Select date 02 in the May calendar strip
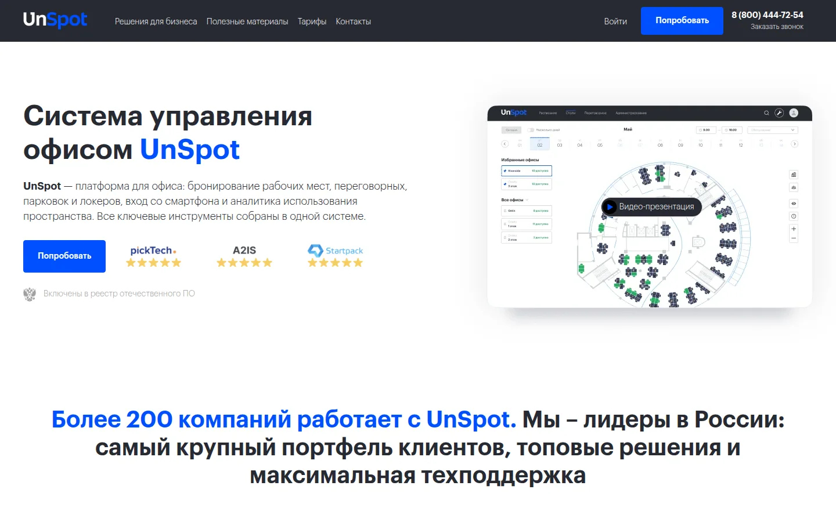 (540, 144)
